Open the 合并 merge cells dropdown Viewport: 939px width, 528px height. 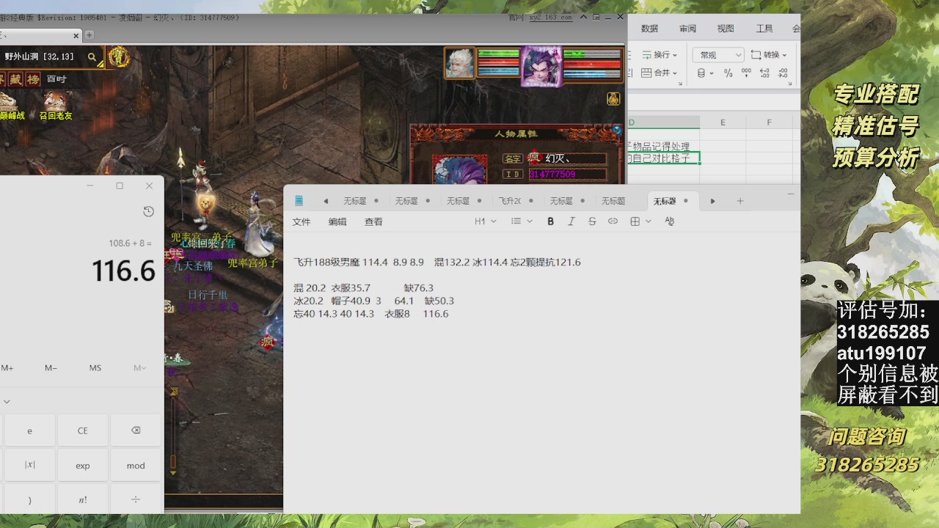click(659, 73)
